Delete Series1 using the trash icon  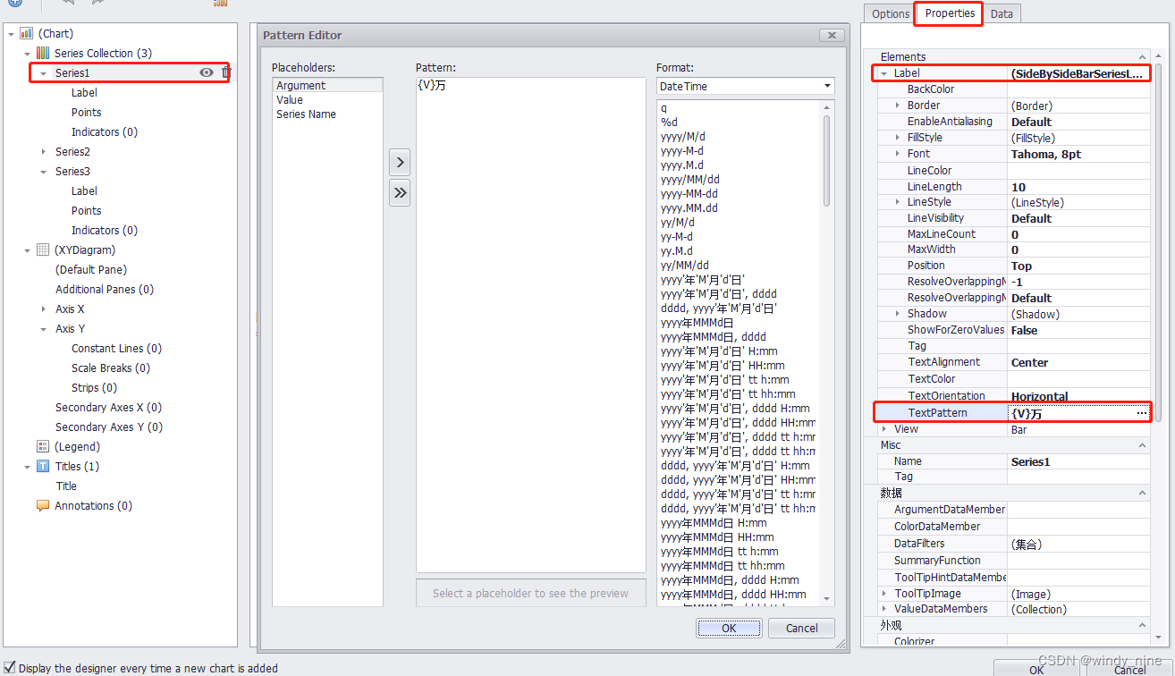tap(225, 72)
